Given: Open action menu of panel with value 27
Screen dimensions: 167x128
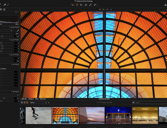Looking at the screenshot, I should pyautogui.click(x=18, y=92).
